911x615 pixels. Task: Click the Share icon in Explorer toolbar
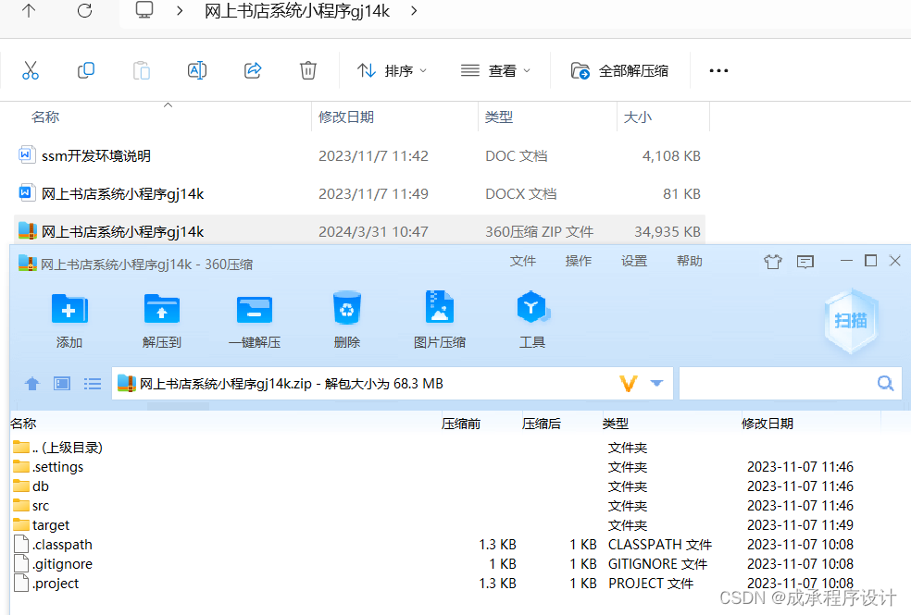click(x=253, y=70)
